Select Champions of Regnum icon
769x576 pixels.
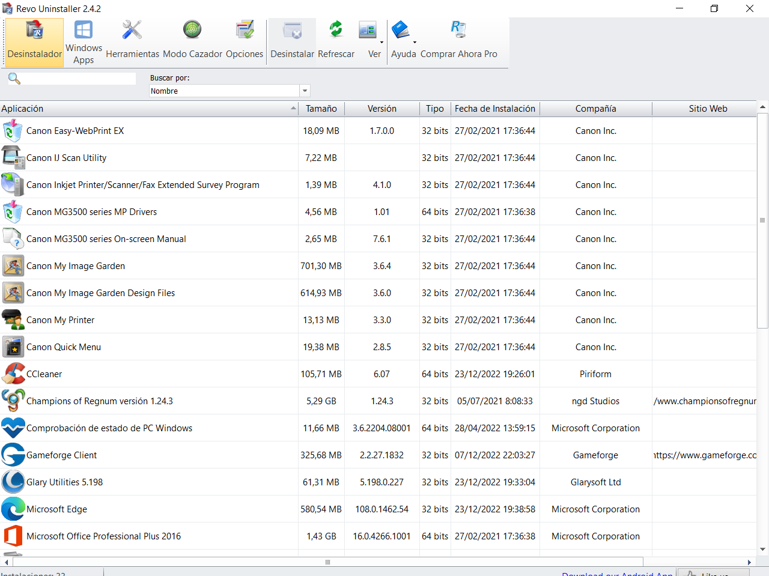tap(13, 401)
